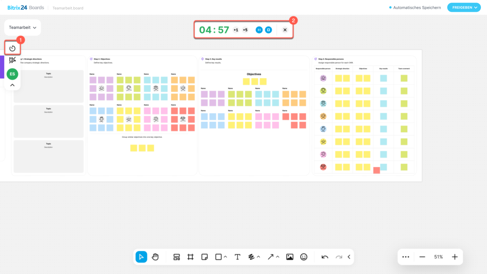The height and width of the screenshot is (274, 487).
Task: Pause the running timer
Action: click(x=259, y=30)
